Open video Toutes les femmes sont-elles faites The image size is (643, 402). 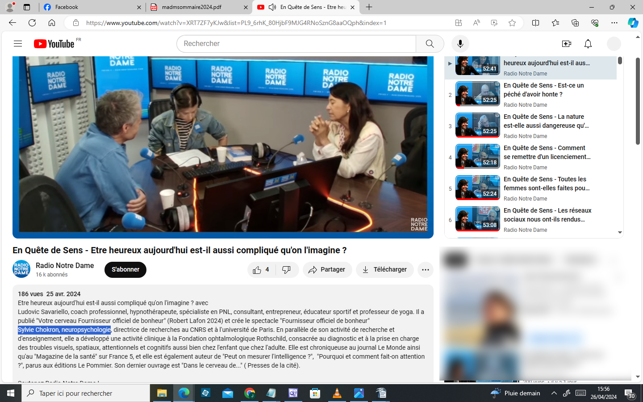(530, 188)
